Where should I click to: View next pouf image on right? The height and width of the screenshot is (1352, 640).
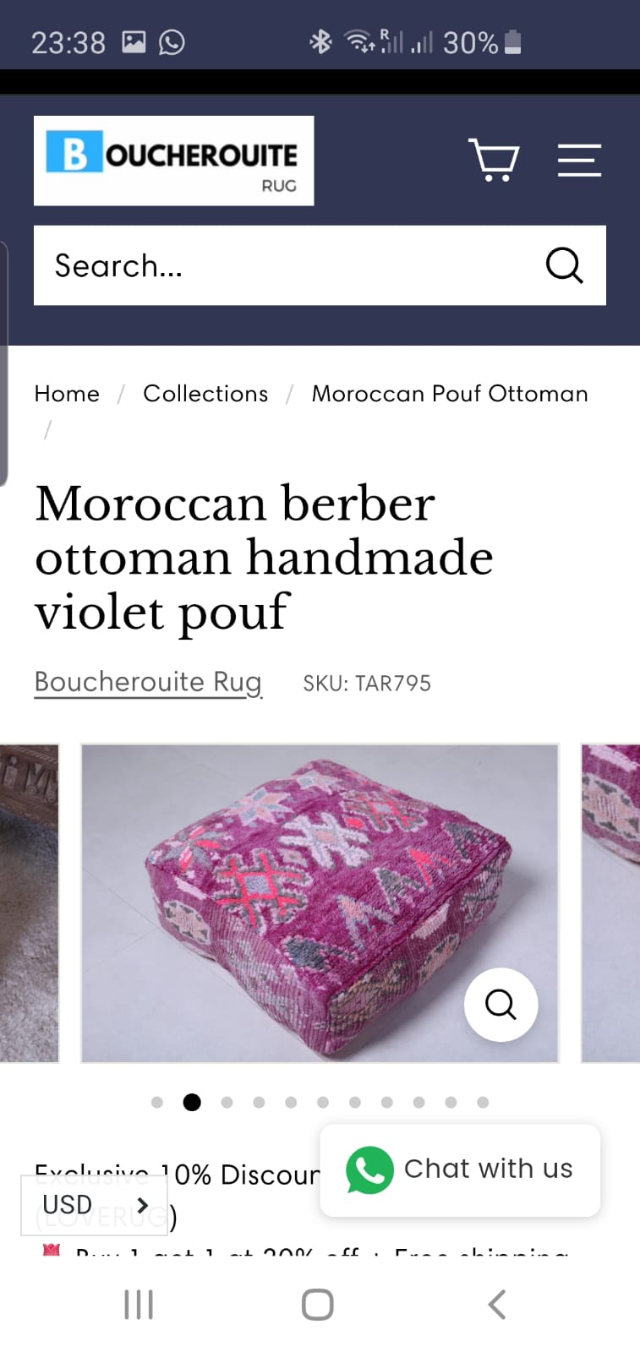pyautogui.click(x=610, y=902)
